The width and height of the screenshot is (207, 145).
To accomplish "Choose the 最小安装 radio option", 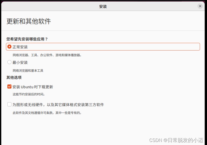I will [x=9, y=62].
